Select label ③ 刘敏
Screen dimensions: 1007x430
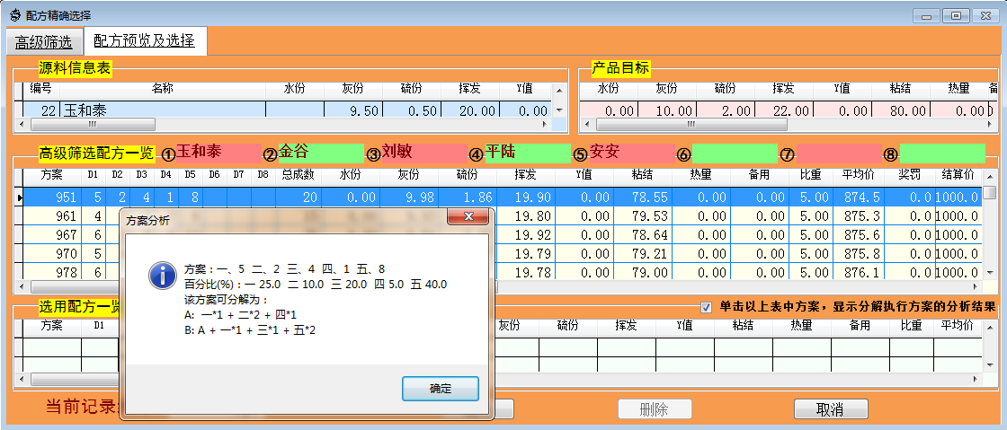[x=424, y=153]
